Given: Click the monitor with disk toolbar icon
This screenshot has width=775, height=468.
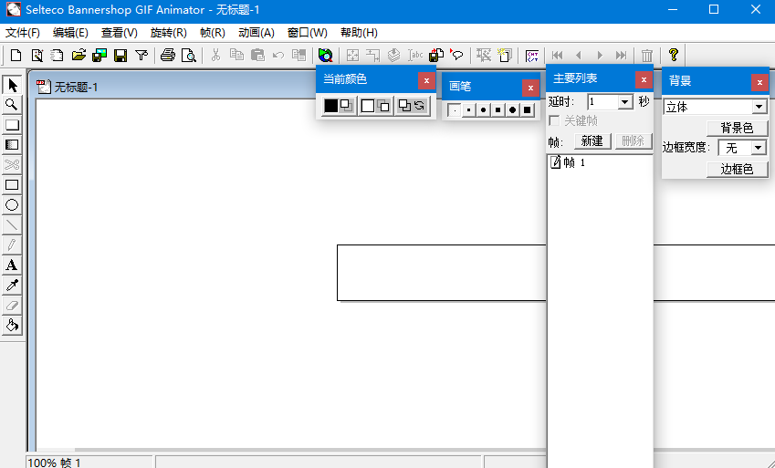Looking at the screenshot, I should pyautogui.click(x=99, y=55).
